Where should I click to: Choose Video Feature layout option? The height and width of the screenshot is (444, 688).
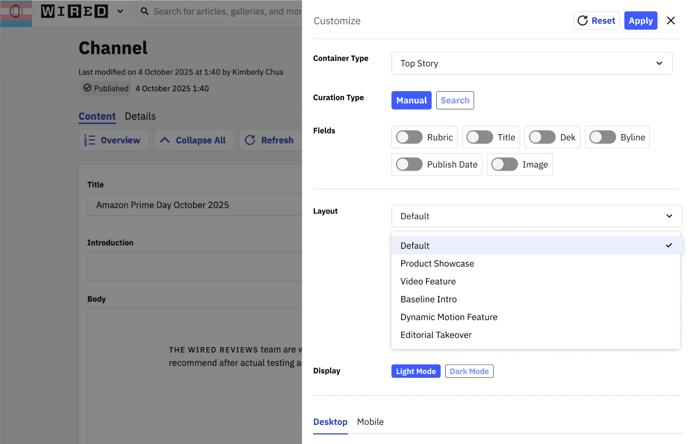pos(536,281)
